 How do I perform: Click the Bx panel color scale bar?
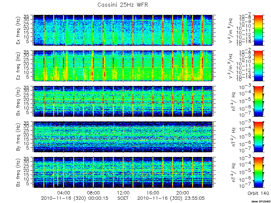coord(258,101)
